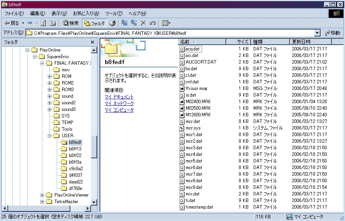The height and width of the screenshot is (221, 345).
Task: Open the お気に入り(A) menu
Action: 86,14
